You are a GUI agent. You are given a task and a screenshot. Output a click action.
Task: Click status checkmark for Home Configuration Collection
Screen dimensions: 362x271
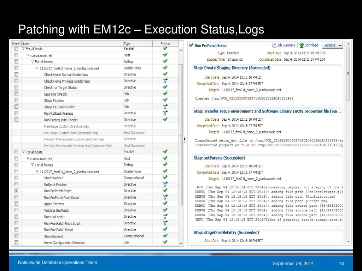[165, 242]
